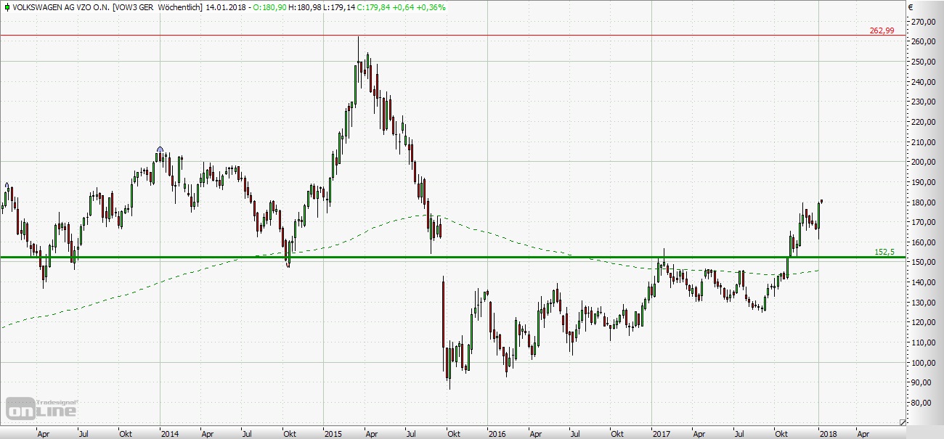Viewport: 944px width, 439px height.
Task: Click the Tradesignal Online logo
Action: point(41,408)
